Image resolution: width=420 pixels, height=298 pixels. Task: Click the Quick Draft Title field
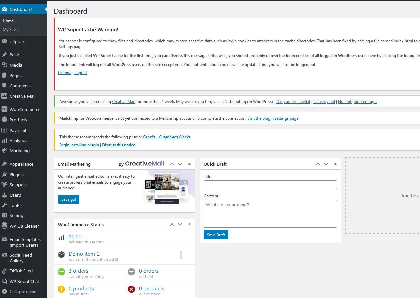click(x=270, y=185)
